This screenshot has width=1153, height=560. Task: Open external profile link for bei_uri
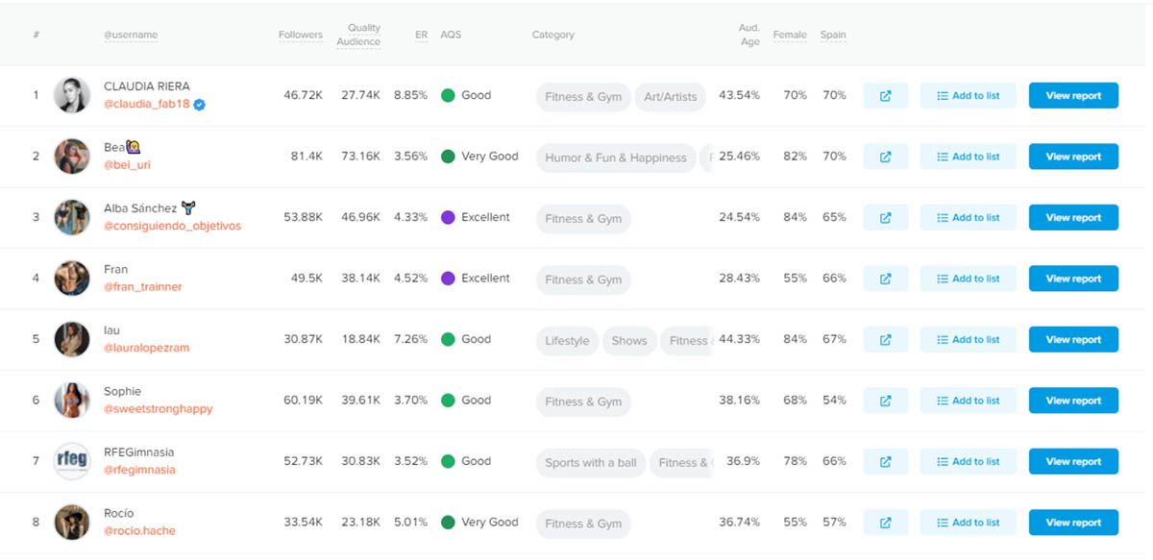click(x=884, y=156)
